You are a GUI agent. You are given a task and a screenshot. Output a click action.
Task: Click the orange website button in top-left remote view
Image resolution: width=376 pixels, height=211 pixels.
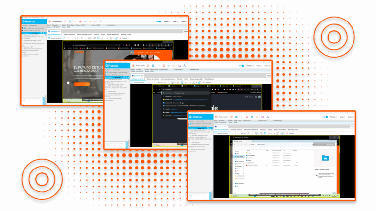pyautogui.click(x=81, y=84)
